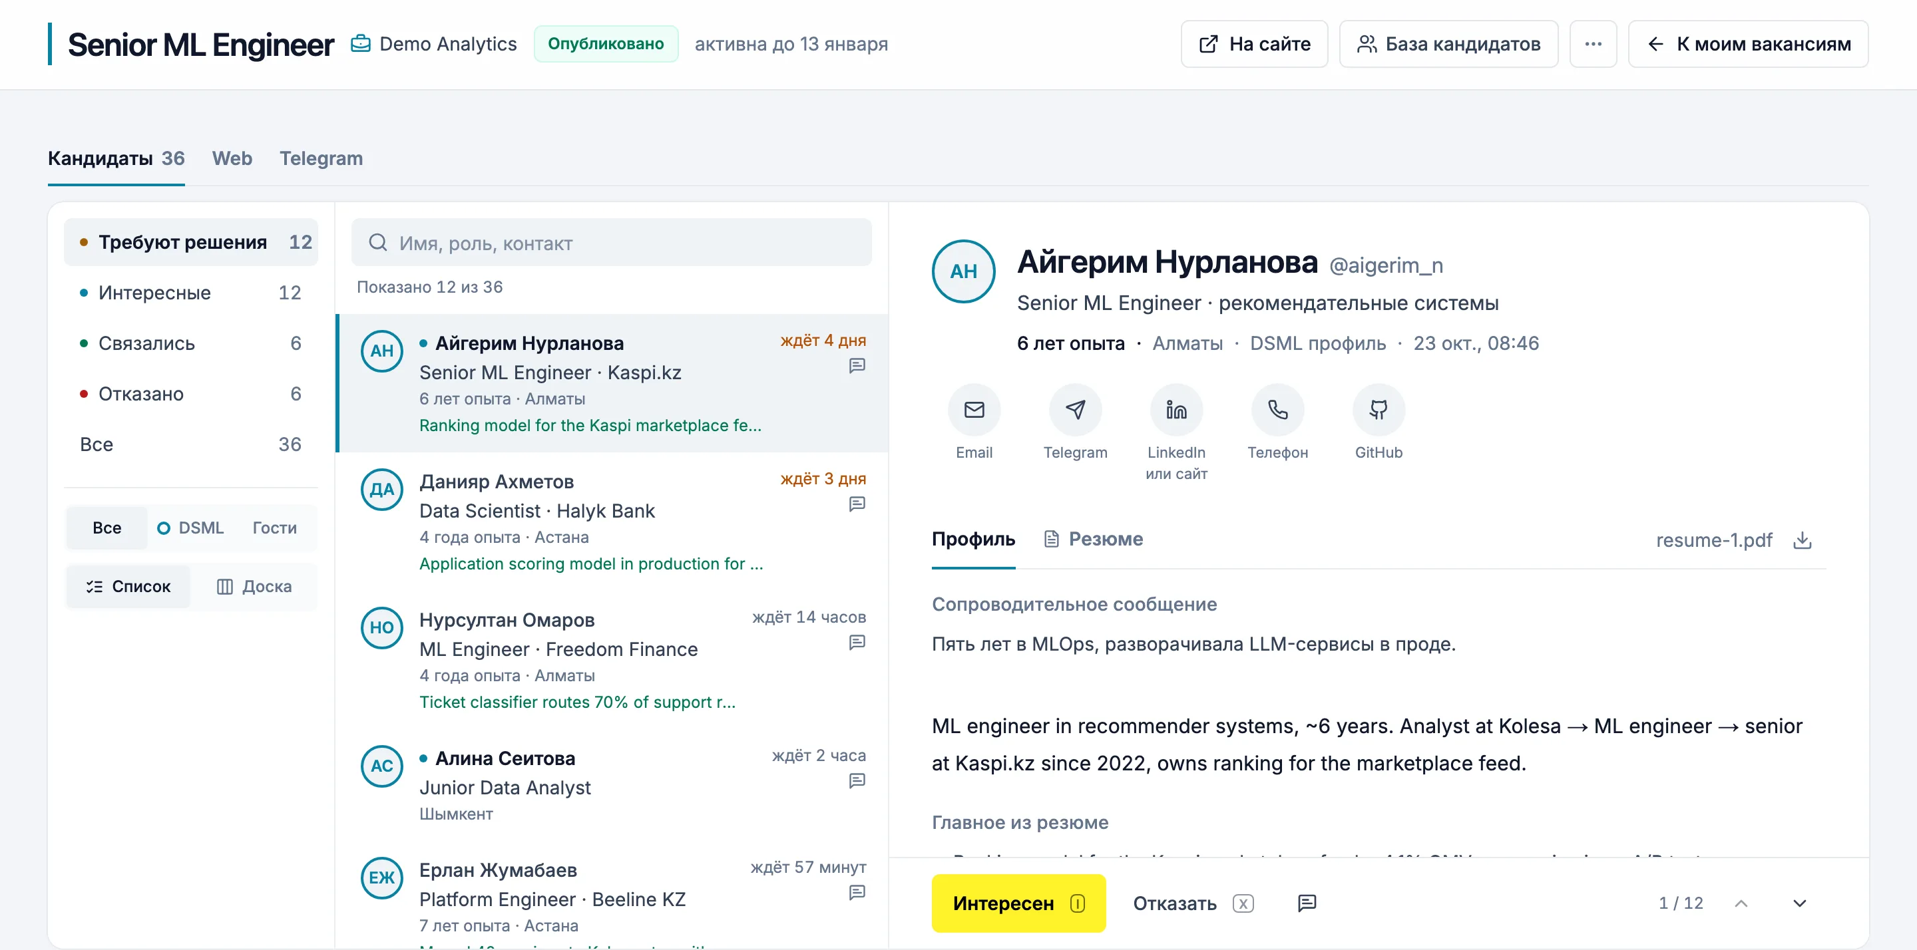
Task: Switch source filter to DSML
Action: [x=190, y=528]
